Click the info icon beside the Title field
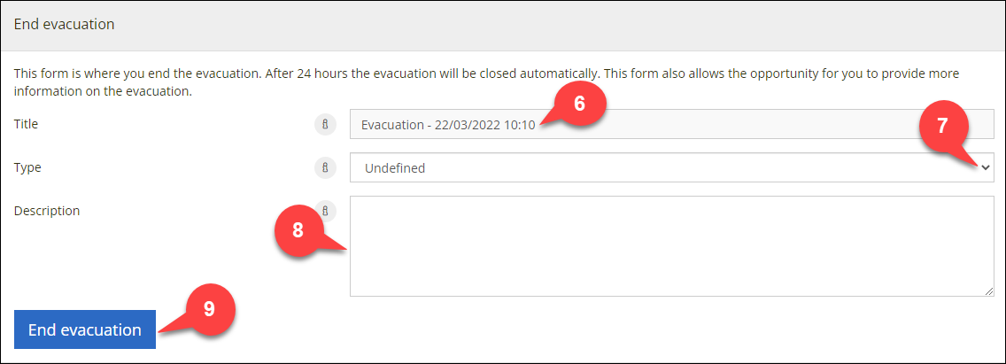1006x364 pixels. 325,125
